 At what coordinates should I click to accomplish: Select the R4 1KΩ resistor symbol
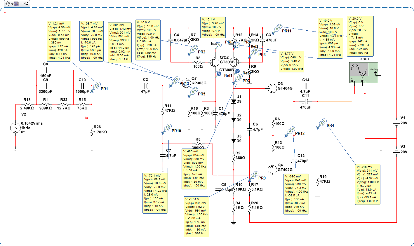click(x=234, y=207)
